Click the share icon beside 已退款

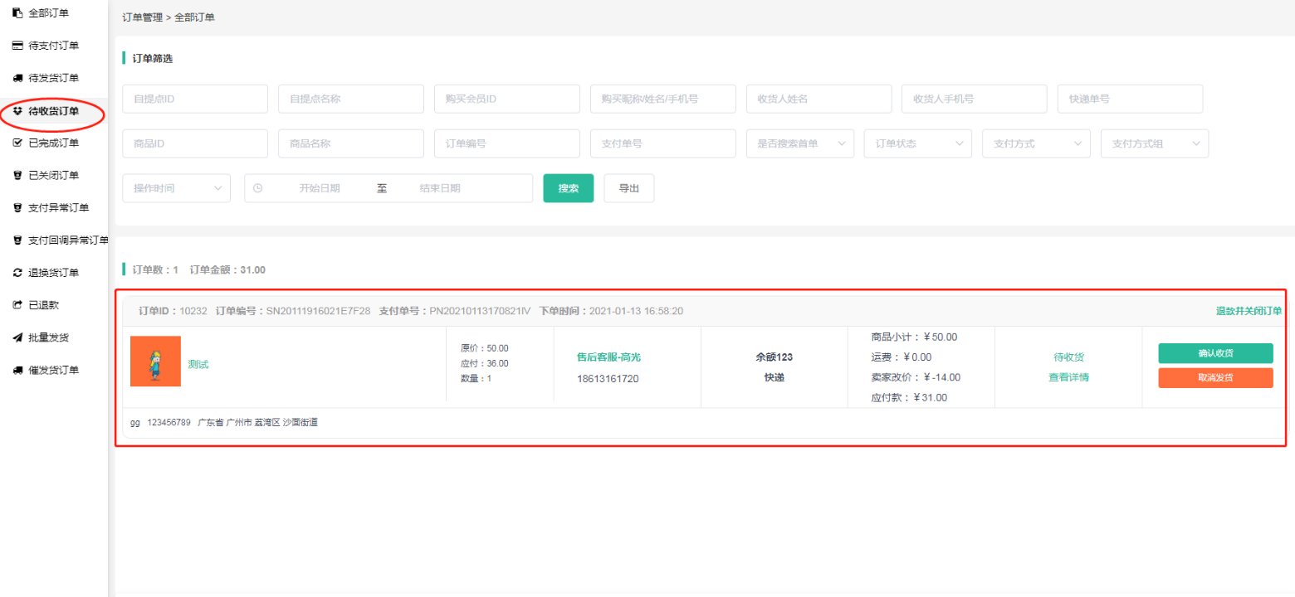[17, 305]
